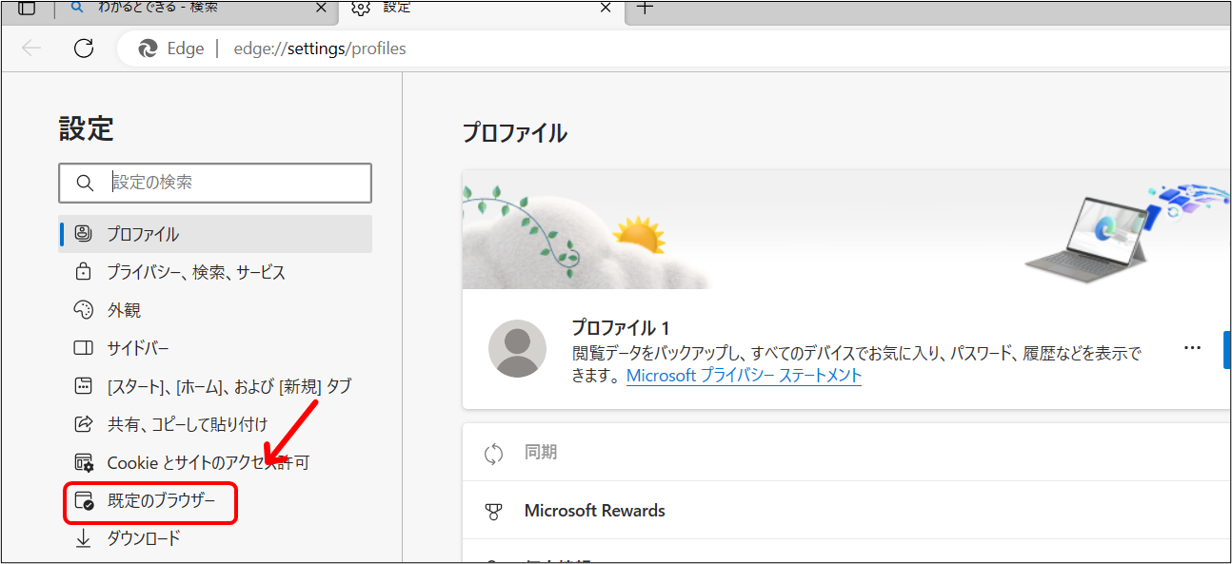
Task: Select プロファイル in the settings sidebar
Action: pyautogui.click(x=215, y=234)
